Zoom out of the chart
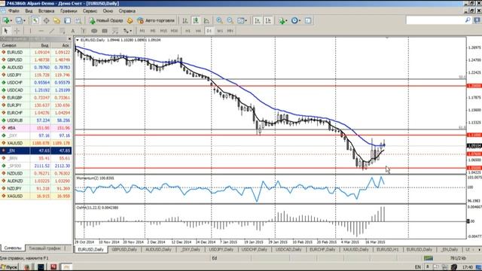 pos(230,20)
